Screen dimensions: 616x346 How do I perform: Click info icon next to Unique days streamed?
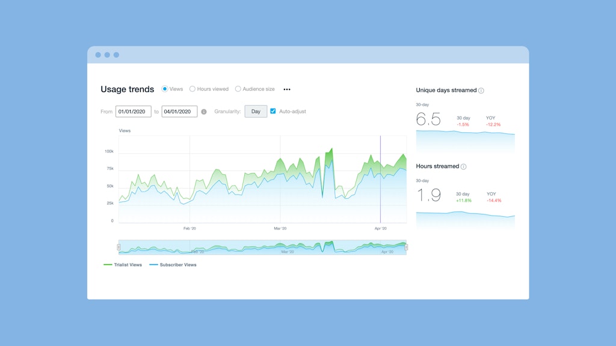pos(481,91)
